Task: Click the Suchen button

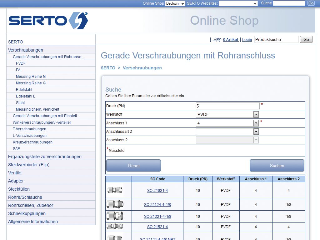Action: tap(277, 166)
